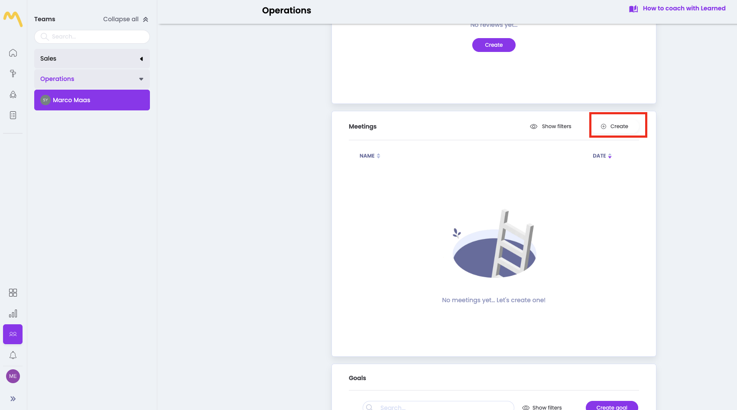Click the rocket icon in sidebar
Screen dimensions: 737x410
pos(13,94)
